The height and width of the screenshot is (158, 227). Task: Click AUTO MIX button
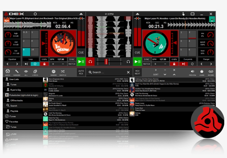[81, 72]
